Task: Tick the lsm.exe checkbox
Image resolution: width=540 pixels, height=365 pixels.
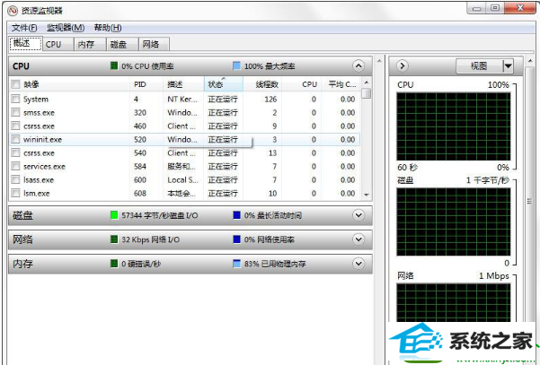Action: (15, 193)
